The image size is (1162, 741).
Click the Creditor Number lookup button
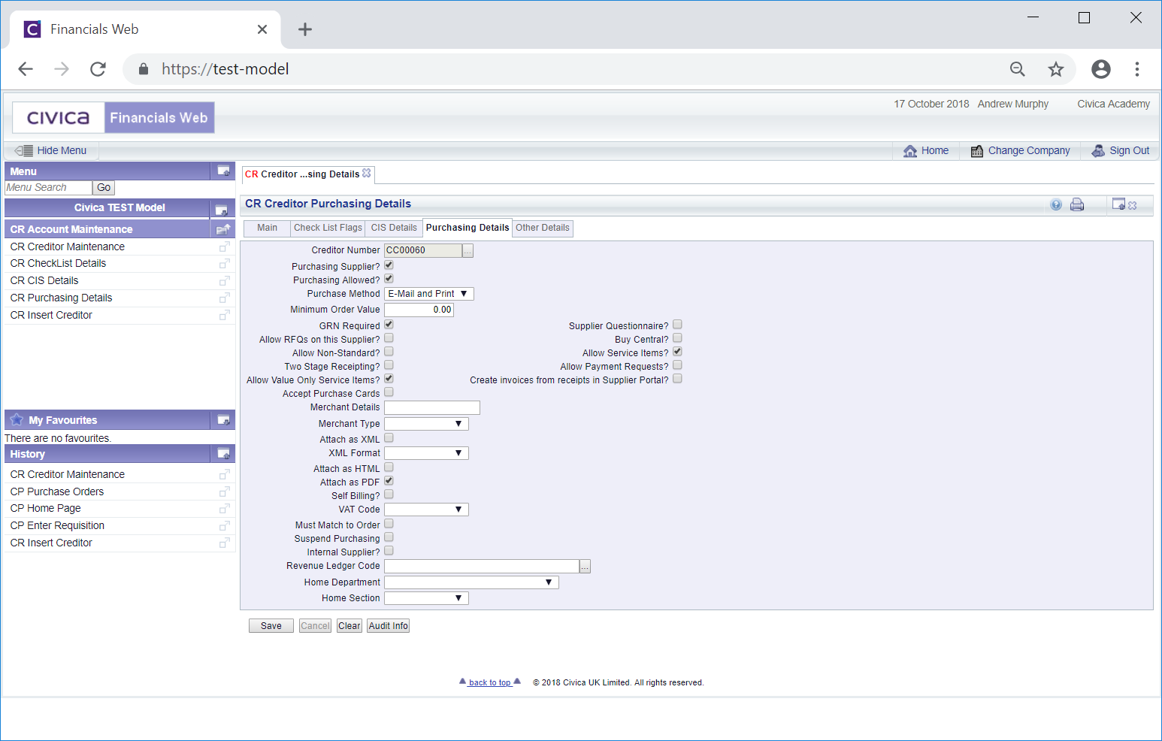[x=468, y=251]
